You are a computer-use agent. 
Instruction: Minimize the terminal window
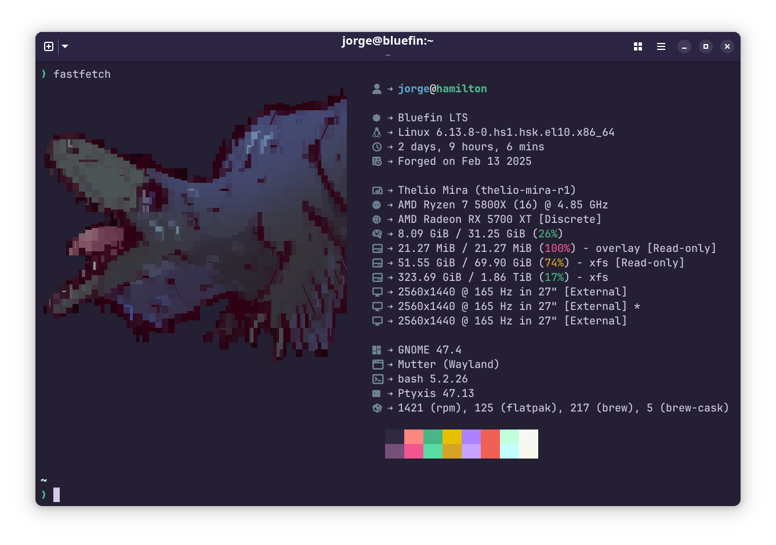pyautogui.click(x=684, y=46)
